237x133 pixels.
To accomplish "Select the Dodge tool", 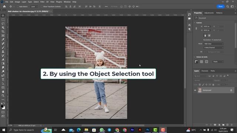I will tap(3, 71).
